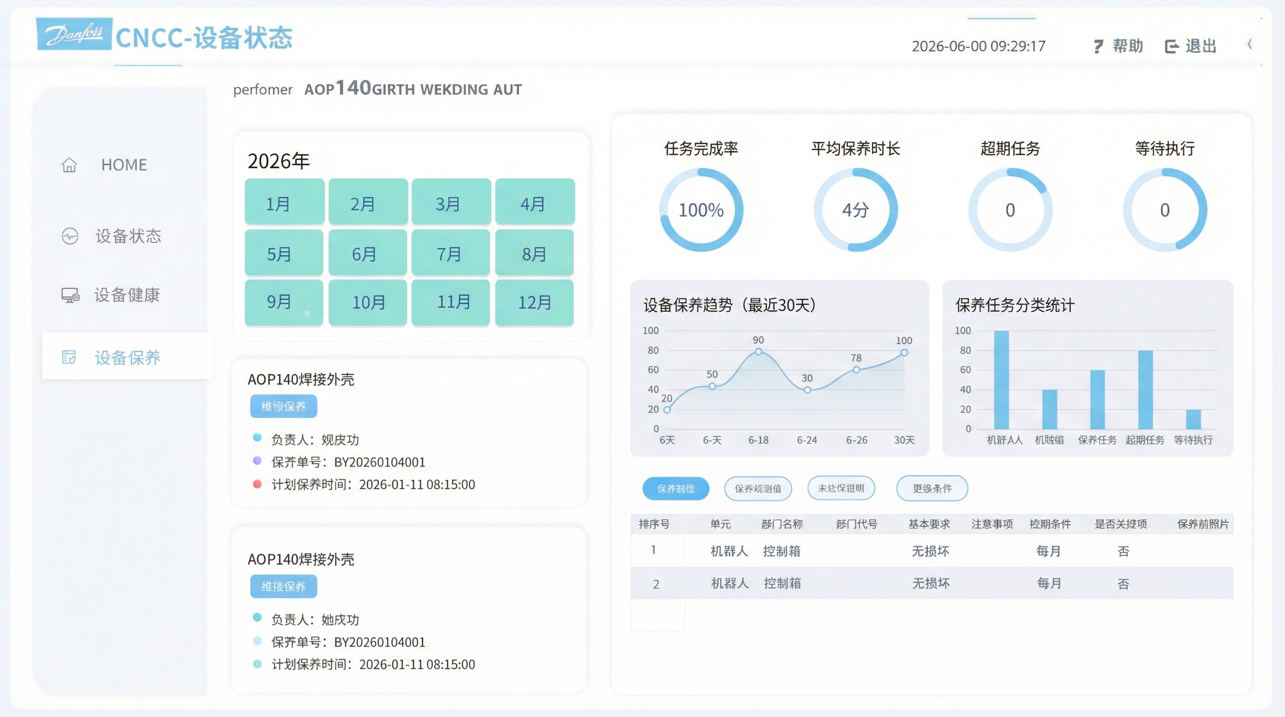This screenshot has width=1285, height=717.
Task: Click 任务完成率 100% ring gauge
Action: point(701,210)
